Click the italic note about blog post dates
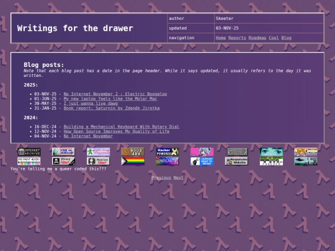This screenshot has height=251, width=335. pos(167,73)
